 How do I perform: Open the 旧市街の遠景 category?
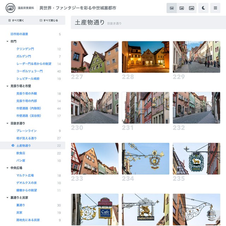pos(19,34)
